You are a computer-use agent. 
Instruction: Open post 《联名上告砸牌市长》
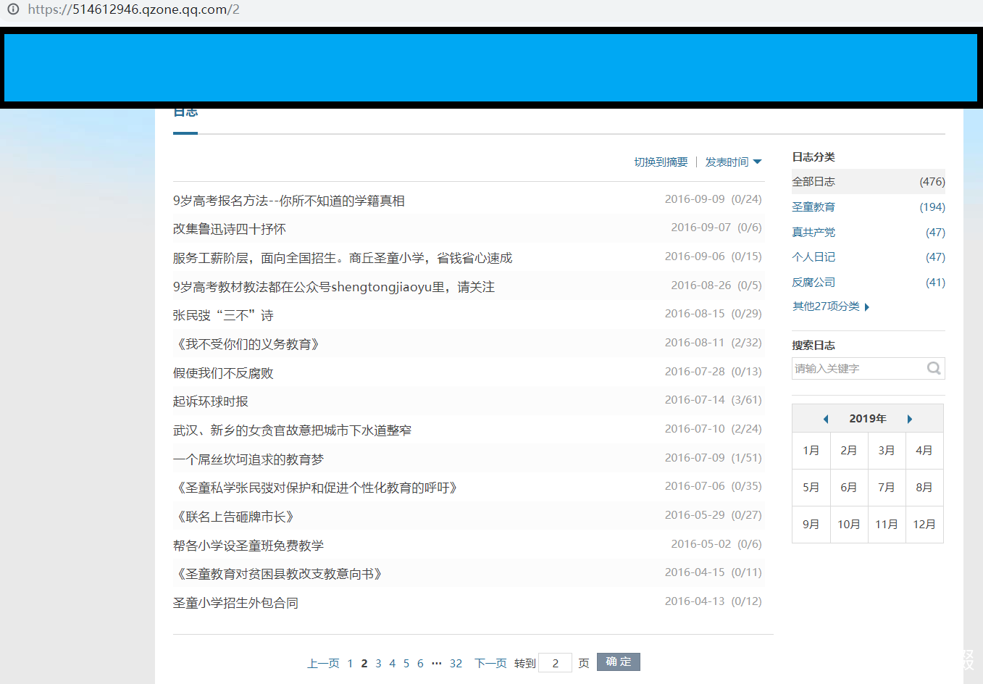[235, 517]
